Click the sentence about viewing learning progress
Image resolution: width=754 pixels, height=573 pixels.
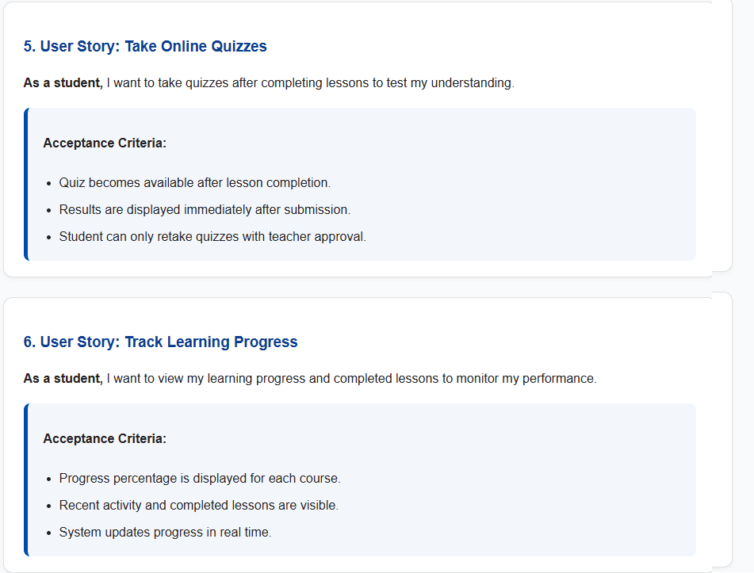[350, 379]
